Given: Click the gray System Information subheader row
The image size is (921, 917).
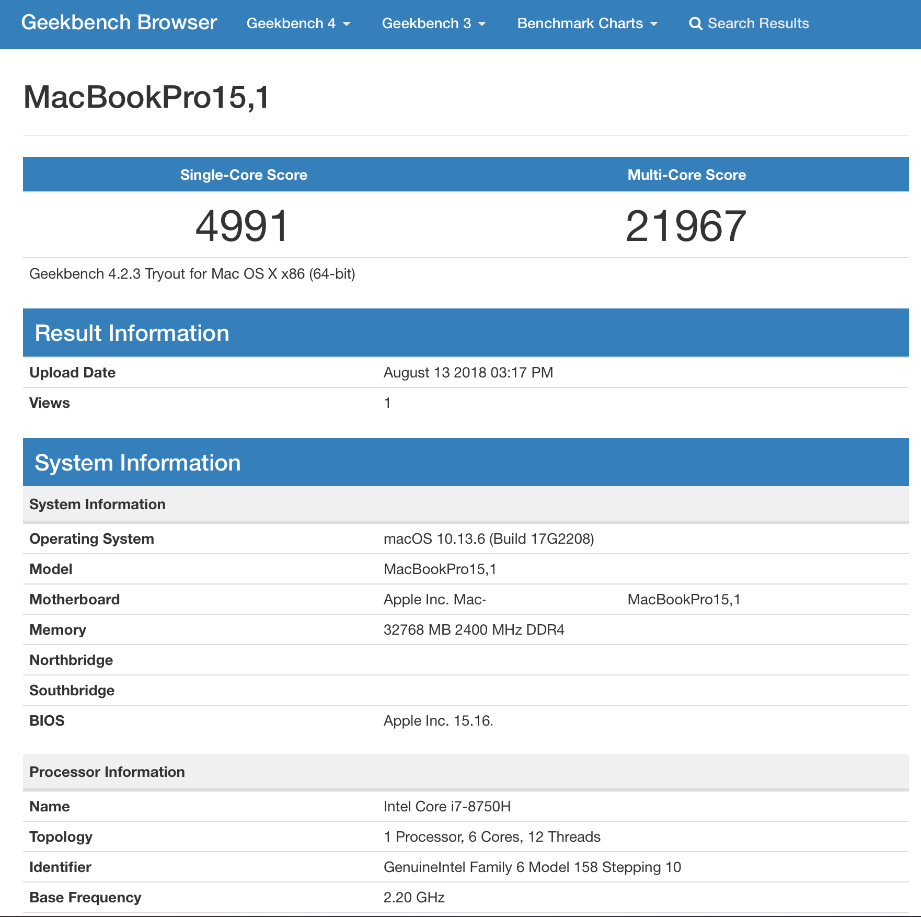Looking at the screenshot, I should [x=466, y=504].
